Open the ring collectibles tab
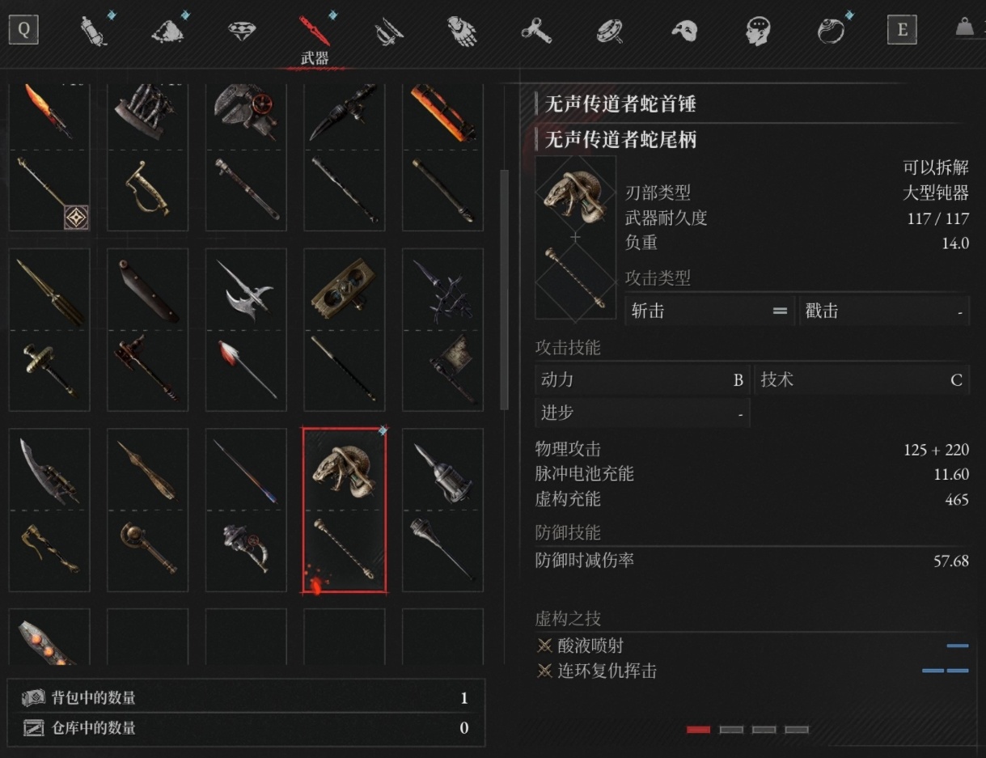 [831, 31]
